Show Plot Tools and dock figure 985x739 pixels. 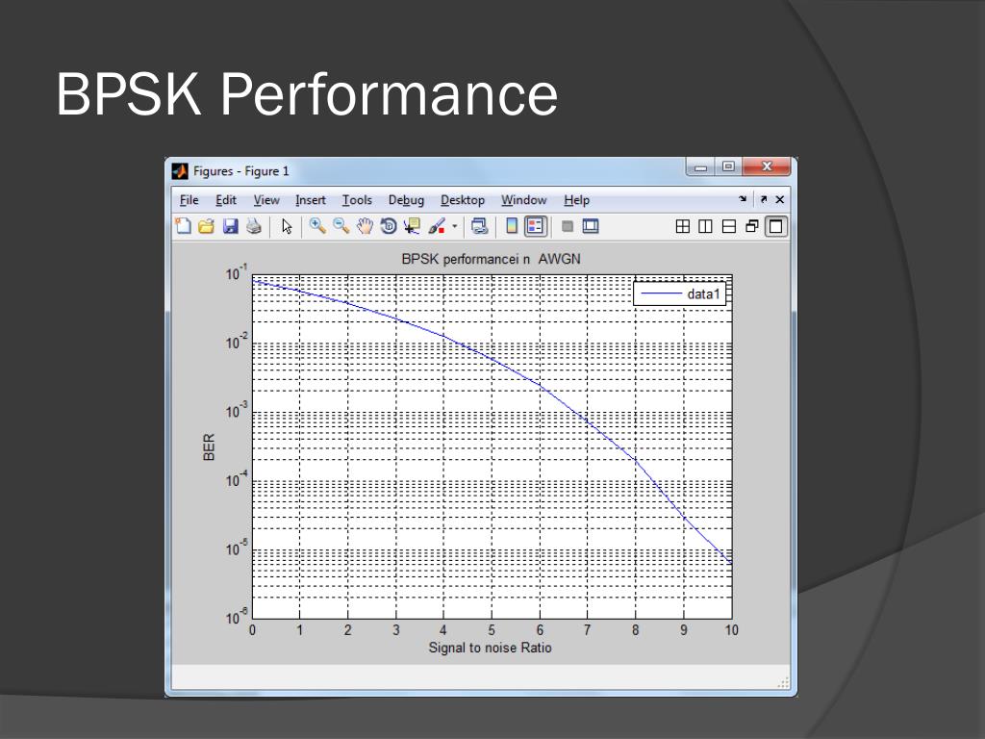pyautogui.click(x=591, y=225)
